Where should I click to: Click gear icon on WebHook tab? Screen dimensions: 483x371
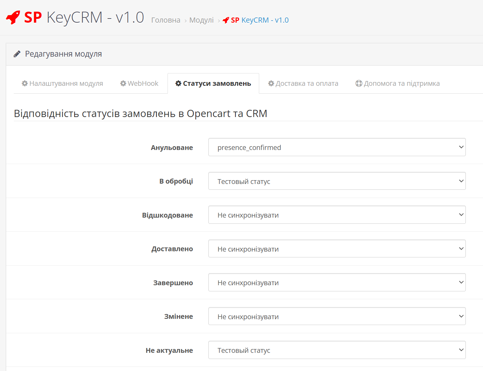click(x=123, y=83)
